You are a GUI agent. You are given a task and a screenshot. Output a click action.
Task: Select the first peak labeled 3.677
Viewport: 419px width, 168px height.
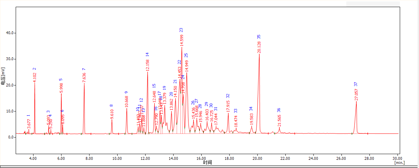pyautogui.click(x=29, y=123)
